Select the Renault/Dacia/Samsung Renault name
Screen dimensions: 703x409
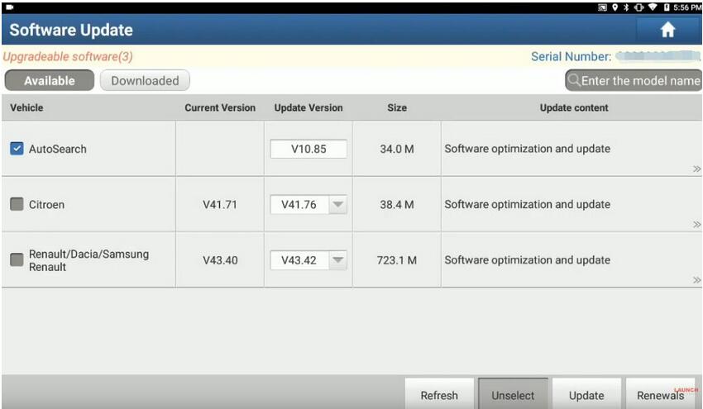point(88,260)
